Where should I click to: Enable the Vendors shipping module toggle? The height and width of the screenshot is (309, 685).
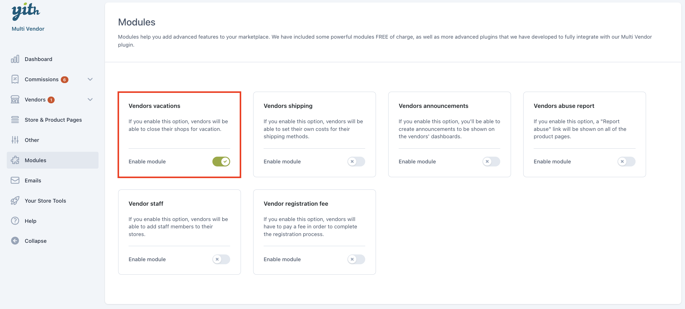click(x=356, y=162)
